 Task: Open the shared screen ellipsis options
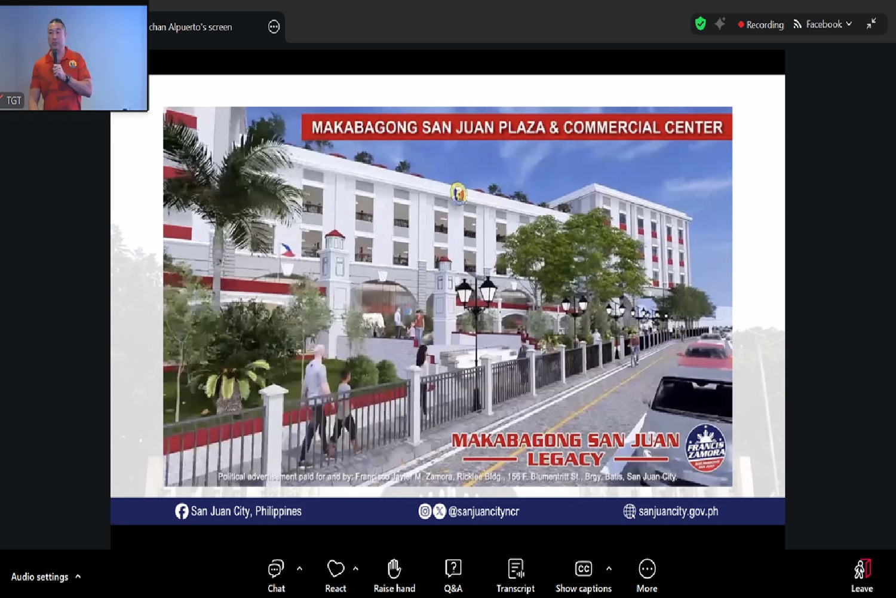tap(274, 27)
